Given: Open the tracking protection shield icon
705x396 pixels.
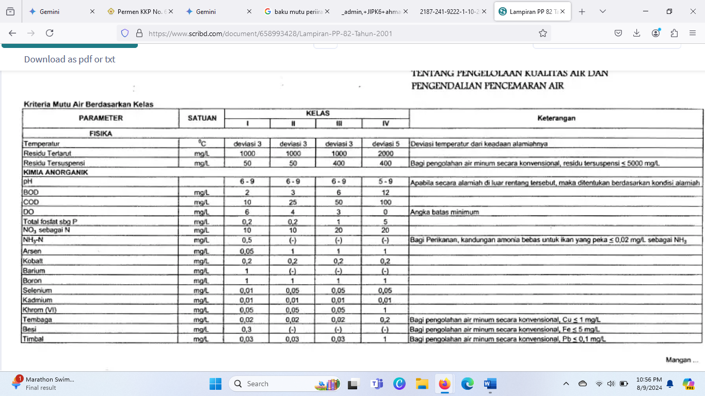Looking at the screenshot, I should click(124, 33).
